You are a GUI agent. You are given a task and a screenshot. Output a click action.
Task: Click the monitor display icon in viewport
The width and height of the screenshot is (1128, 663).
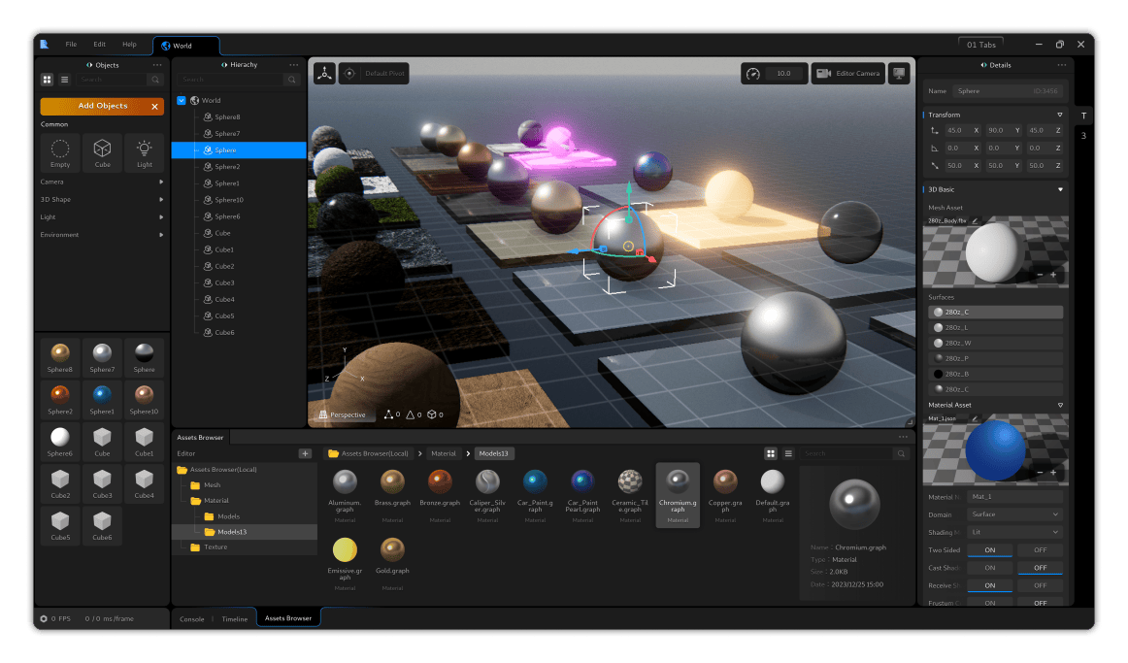click(x=899, y=73)
